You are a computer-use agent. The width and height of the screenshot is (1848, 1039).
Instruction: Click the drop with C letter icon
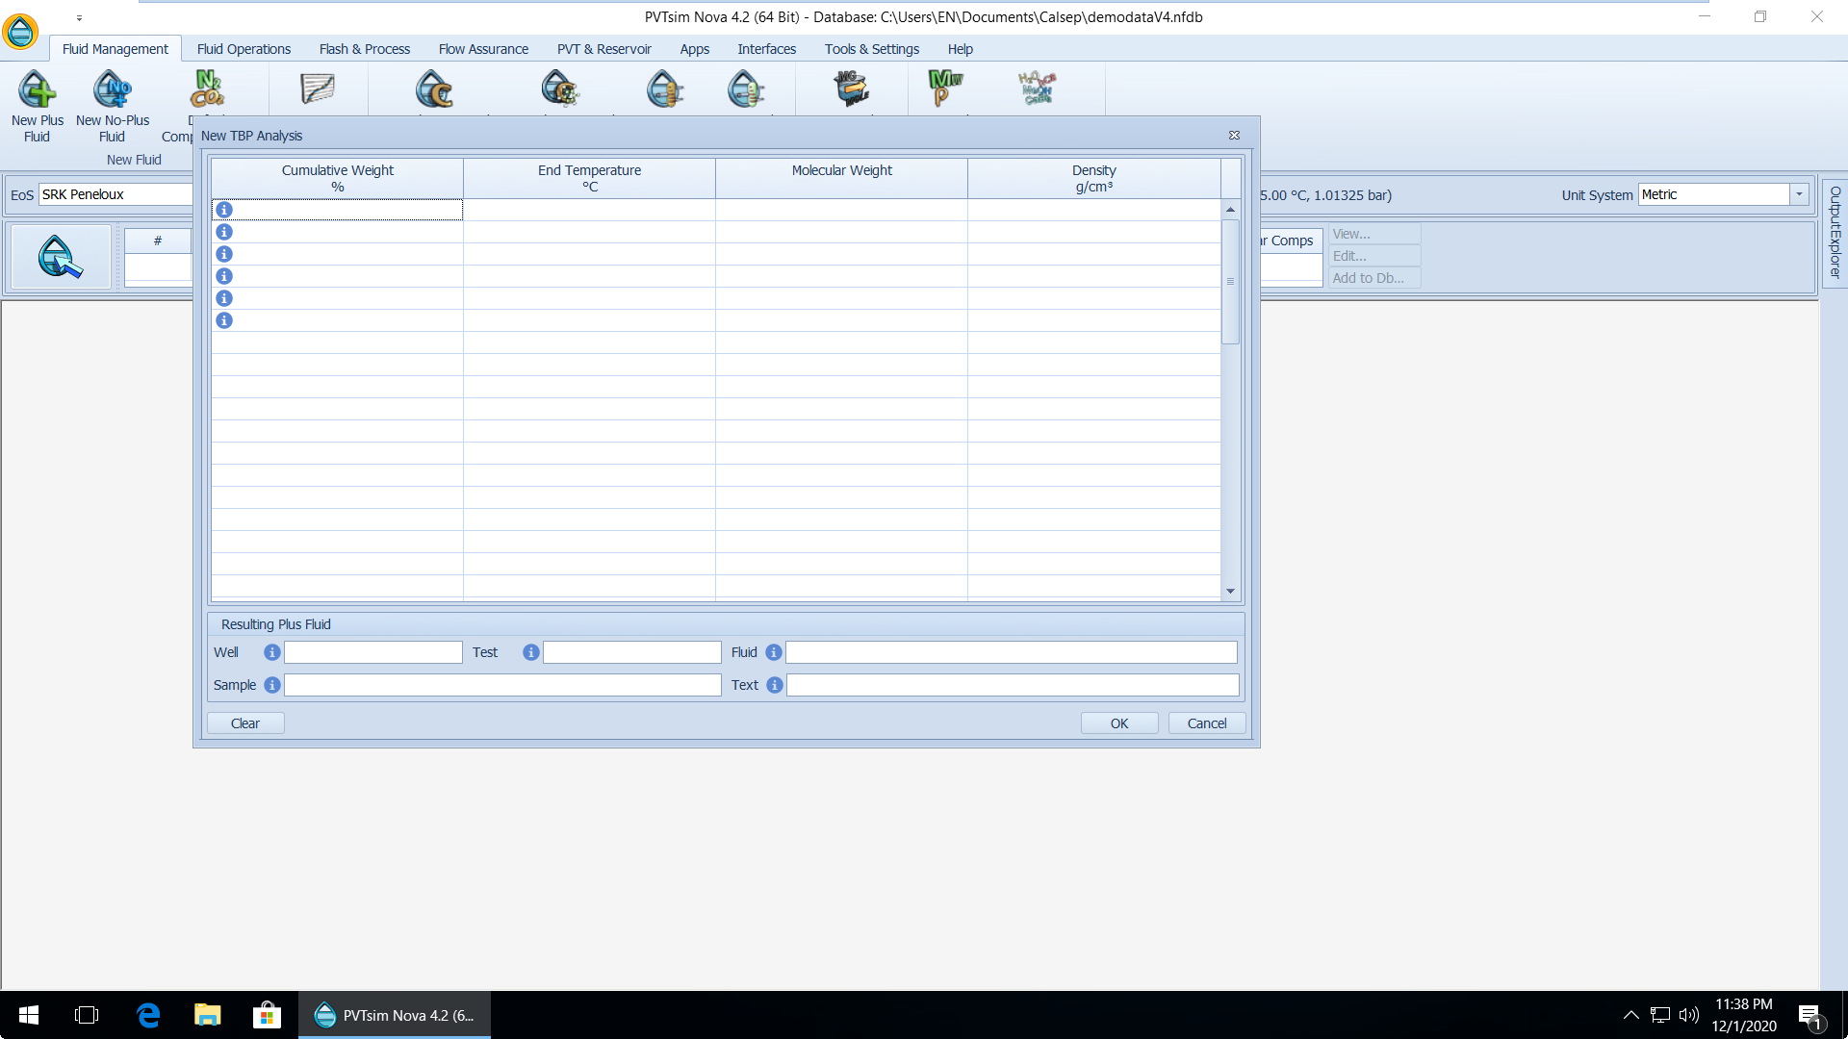point(434,89)
